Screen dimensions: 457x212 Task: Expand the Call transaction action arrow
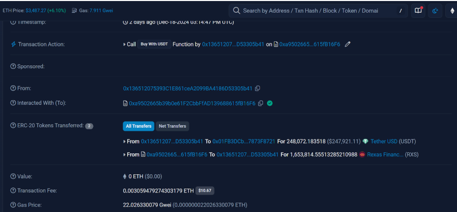point(125,44)
